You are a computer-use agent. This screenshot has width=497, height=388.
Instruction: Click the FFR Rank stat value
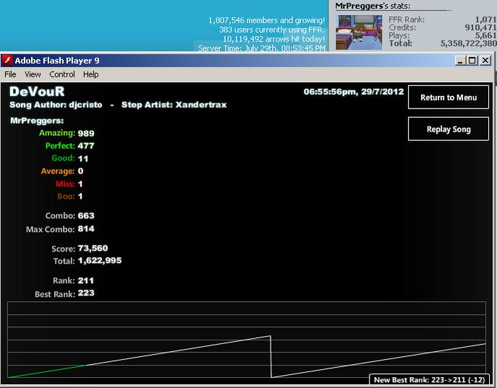[485, 20]
